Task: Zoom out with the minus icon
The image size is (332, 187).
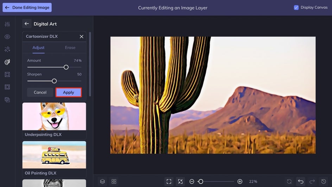Action: pyautogui.click(x=192, y=181)
